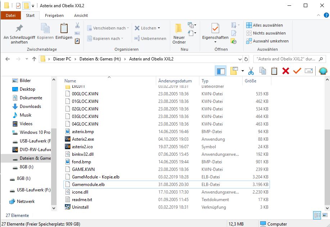Click the file list scroll up arrow
This screenshot has width=330, height=227.
click(x=327, y=80)
